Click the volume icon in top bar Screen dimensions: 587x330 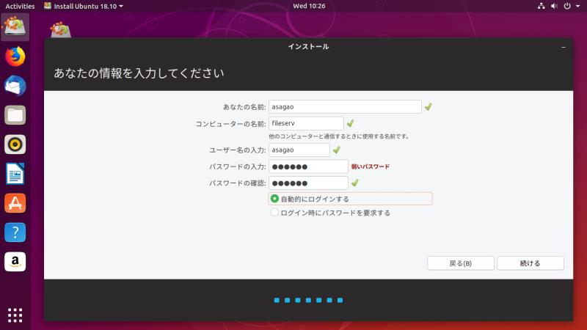[554, 6]
